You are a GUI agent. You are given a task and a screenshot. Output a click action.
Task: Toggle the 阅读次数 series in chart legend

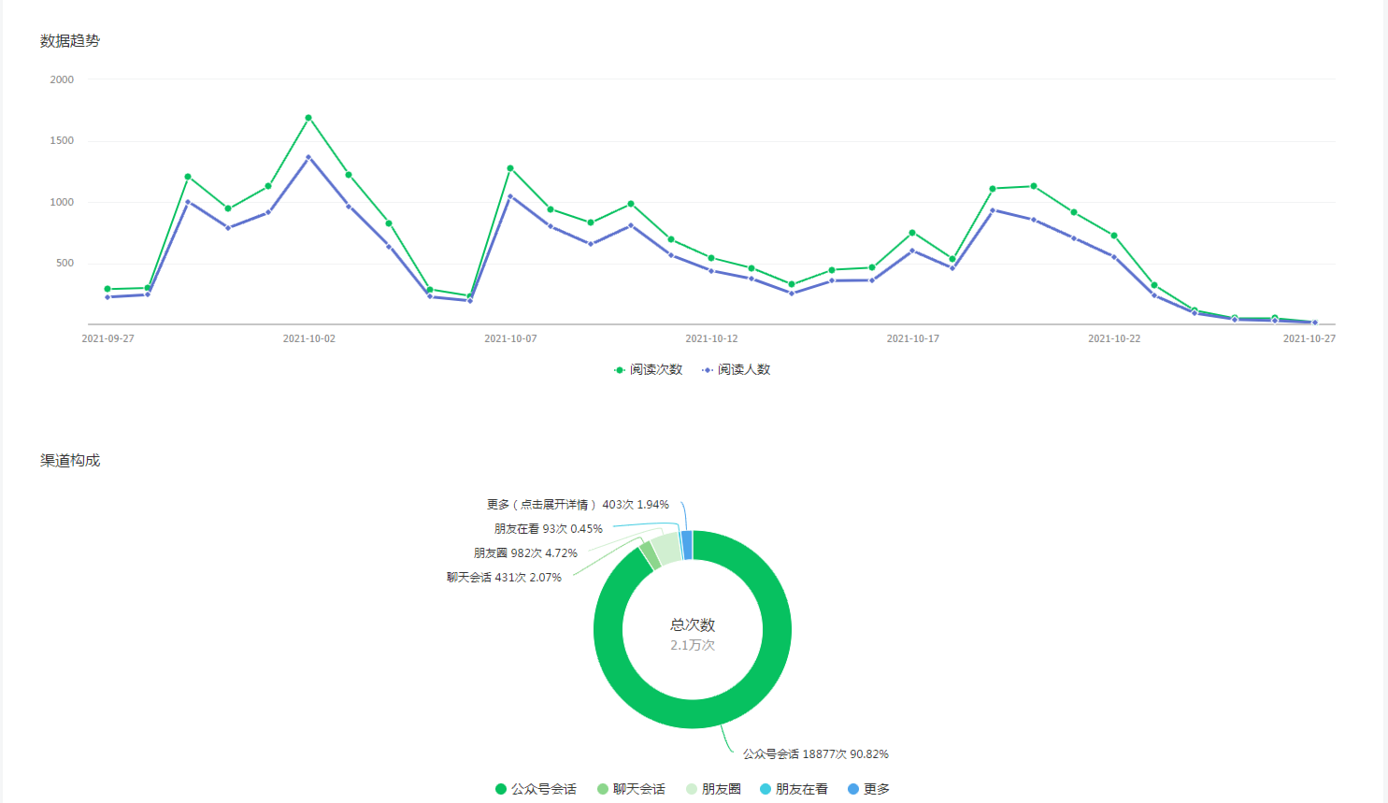pos(648,370)
